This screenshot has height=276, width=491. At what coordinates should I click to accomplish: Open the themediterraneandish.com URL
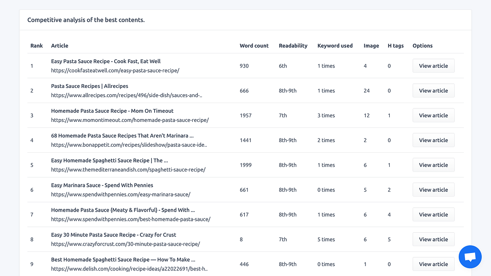tap(128, 170)
